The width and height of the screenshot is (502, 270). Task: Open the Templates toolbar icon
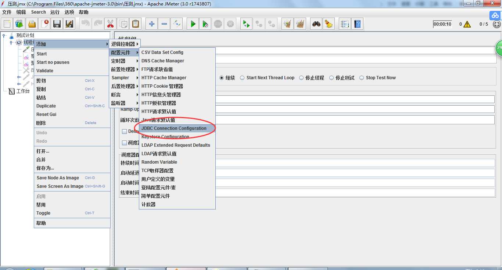pos(19,24)
